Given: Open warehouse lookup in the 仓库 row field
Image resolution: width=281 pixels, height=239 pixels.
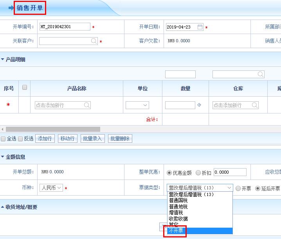Looking at the screenshot, I should click(254, 105).
